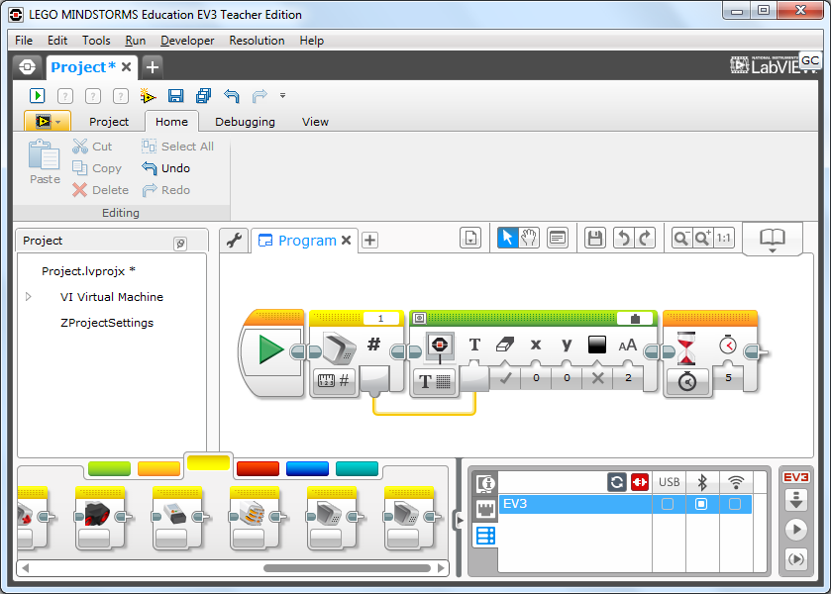
Task: Open the Port View tab icon
Action: (485, 509)
